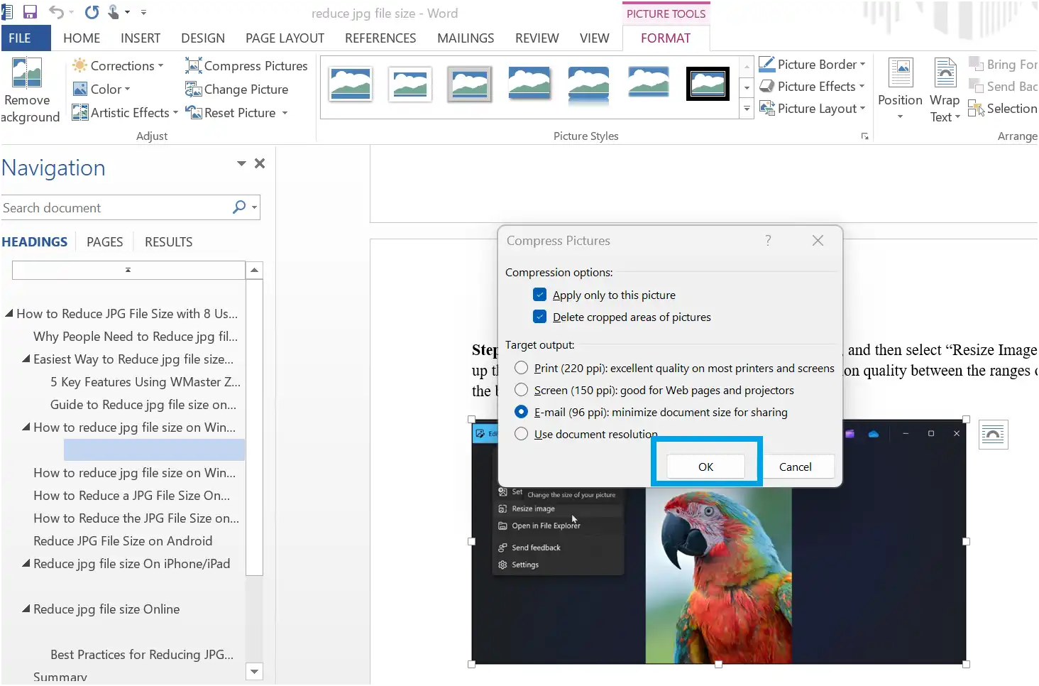
Task: Go to 'Why People Need to Reduce jpg' heading
Action: coord(136,336)
